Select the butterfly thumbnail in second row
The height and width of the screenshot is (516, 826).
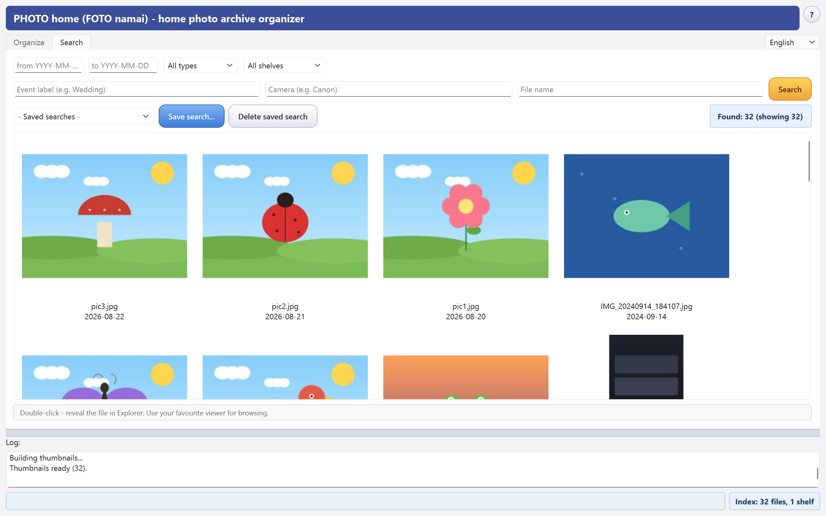point(105,377)
